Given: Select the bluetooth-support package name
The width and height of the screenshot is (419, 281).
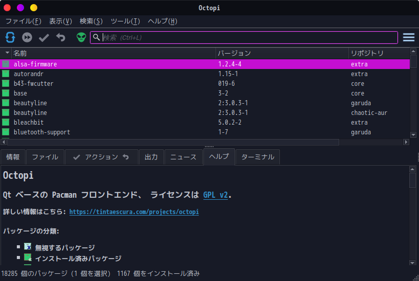Looking at the screenshot, I should pyautogui.click(x=42, y=132).
